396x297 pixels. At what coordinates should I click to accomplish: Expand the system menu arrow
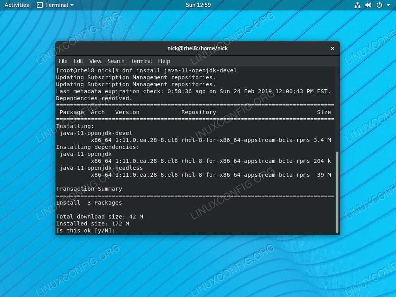click(x=388, y=5)
